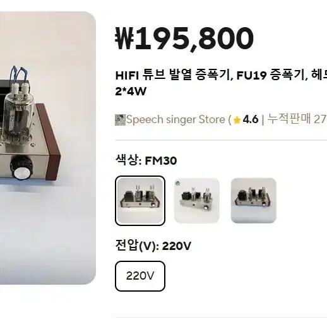Click the 색상: FM30 color label
327x327 pixels.
click(146, 160)
